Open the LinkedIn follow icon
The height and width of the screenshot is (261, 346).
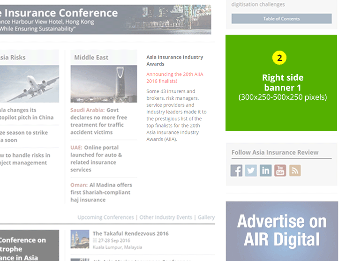[265, 170]
